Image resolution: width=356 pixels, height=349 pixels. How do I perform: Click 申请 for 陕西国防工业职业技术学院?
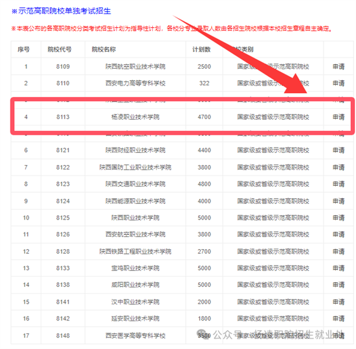click(339, 167)
